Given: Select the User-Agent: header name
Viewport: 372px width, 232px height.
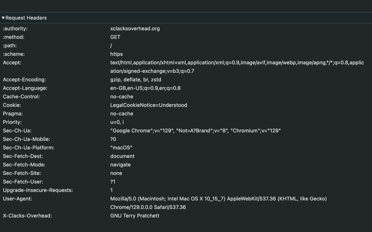Looking at the screenshot, I should (17, 199).
